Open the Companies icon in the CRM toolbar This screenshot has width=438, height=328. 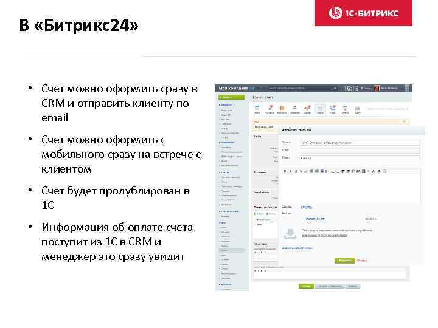click(x=294, y=108)
